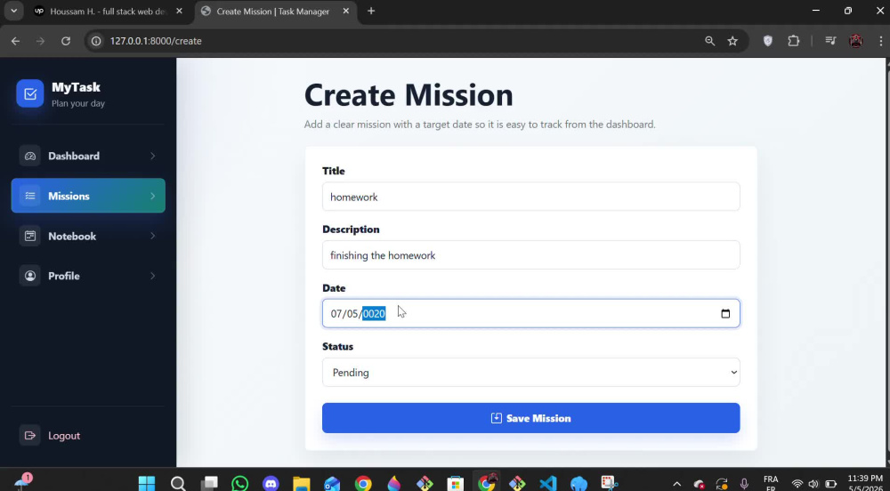Reload the page with refresh icon

pyautogui.click(x=66, y=41)
